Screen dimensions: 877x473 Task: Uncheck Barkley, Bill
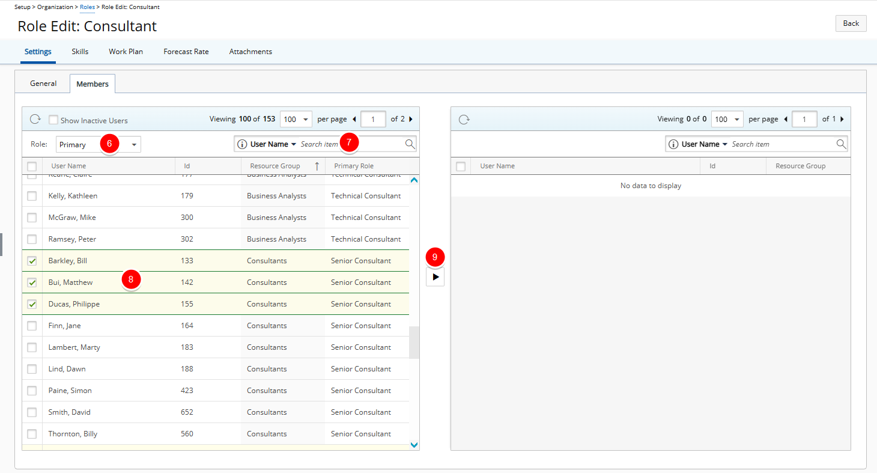(32, 261)
